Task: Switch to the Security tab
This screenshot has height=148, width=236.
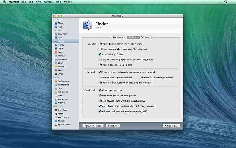Action: pyautogui.click(x=145, y=37)
